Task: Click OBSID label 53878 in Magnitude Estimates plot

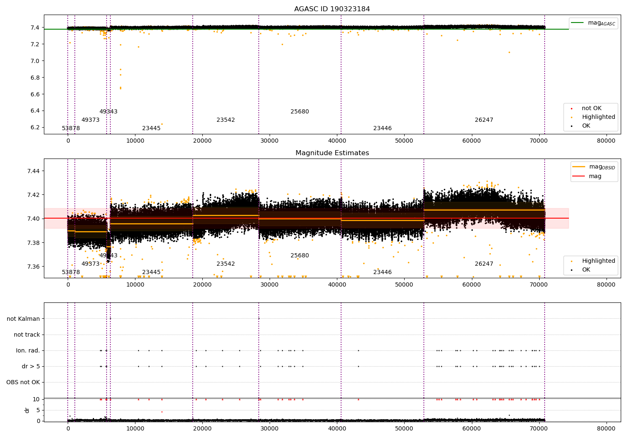Action: click(71, 272)
